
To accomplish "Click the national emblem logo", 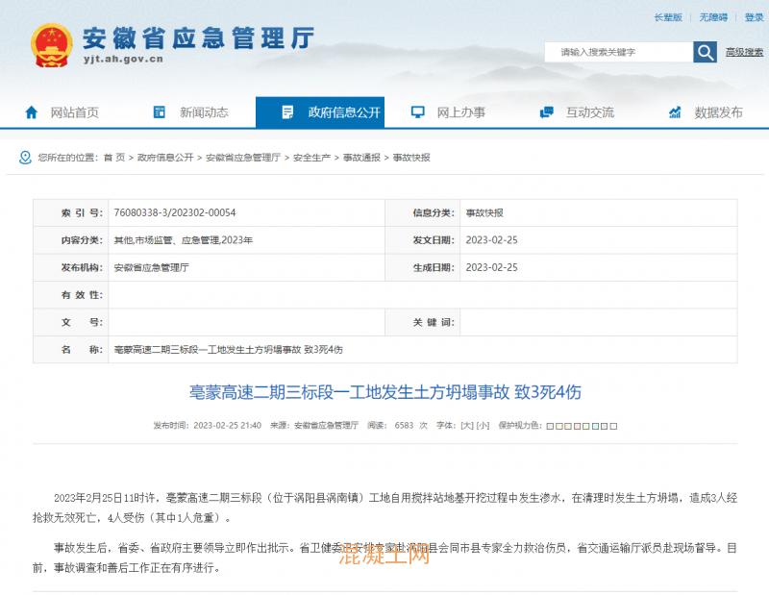I will point(51,45).
